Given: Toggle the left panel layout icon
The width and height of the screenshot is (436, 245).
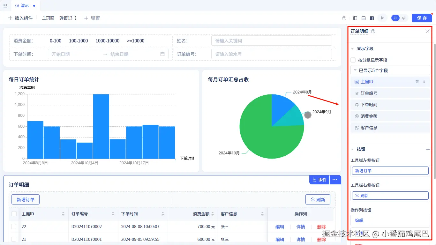Looking at the screenshot, I should coord(356,18).
